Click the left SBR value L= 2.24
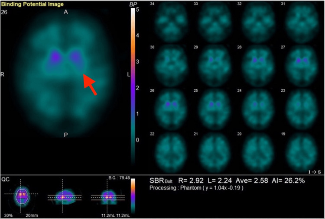 220,180
